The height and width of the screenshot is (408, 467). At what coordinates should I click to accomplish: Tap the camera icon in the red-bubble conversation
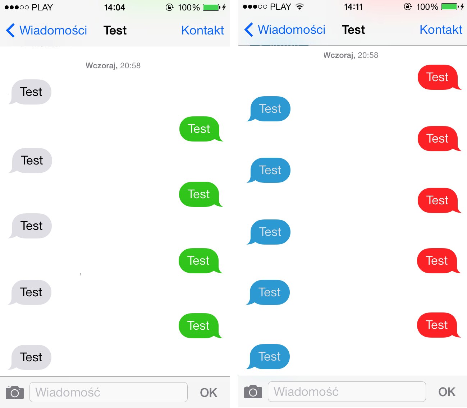click(x=253, y=392)
